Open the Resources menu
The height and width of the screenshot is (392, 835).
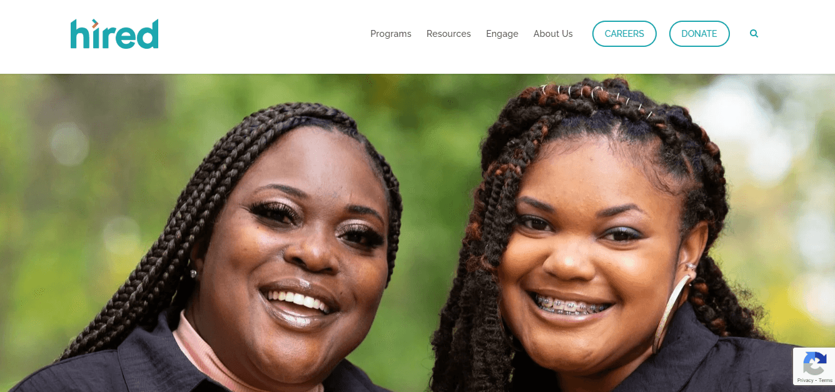(448, 34)
